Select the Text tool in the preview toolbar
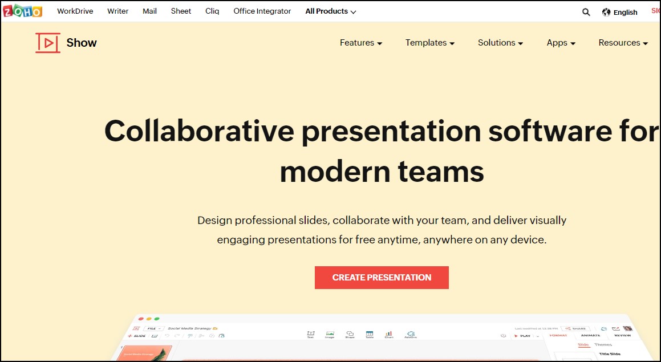661x362 pixels. (x=310, y=335)
